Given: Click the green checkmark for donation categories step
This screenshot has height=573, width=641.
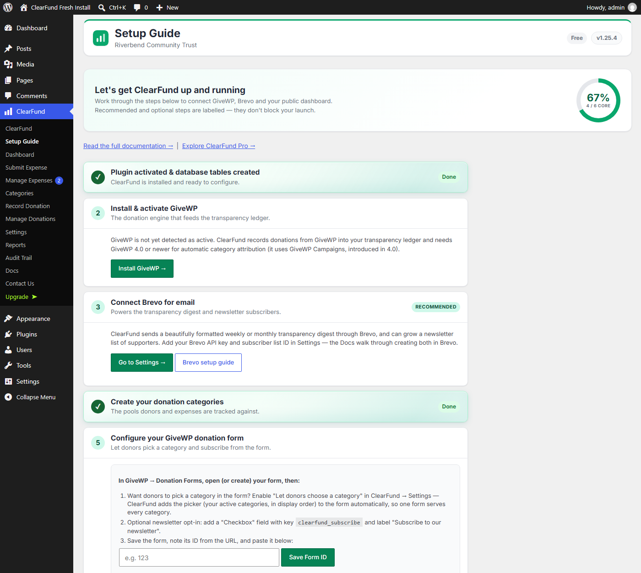Looking at the screenshot, I should tap(98, 407).
